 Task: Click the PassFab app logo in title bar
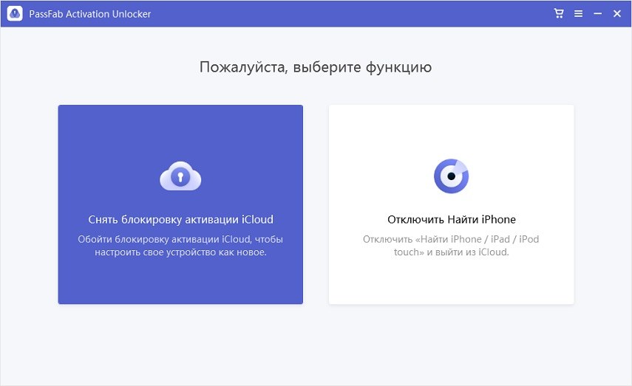[x=15, y=13]
